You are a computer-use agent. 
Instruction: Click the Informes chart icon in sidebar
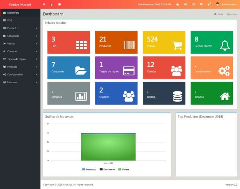pos(5,82)
